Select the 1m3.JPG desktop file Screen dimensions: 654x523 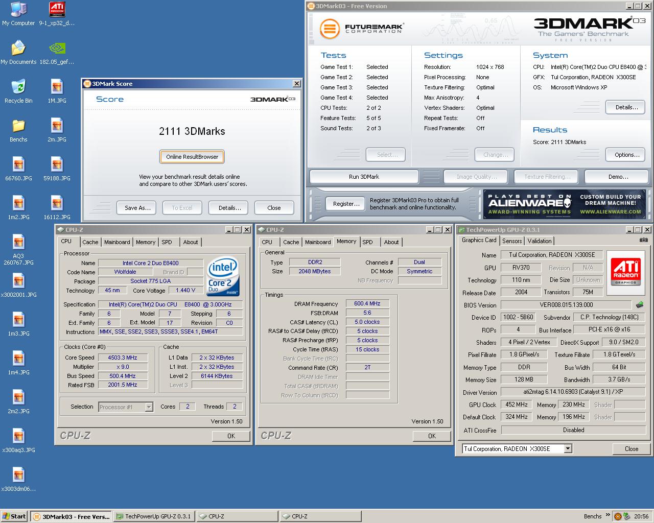18,324
